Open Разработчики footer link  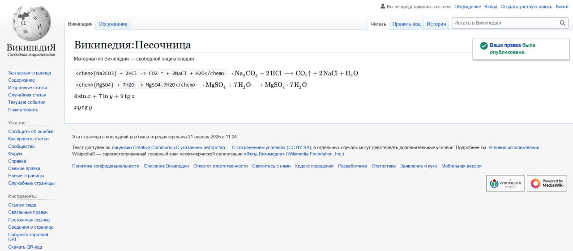[352, 166]
